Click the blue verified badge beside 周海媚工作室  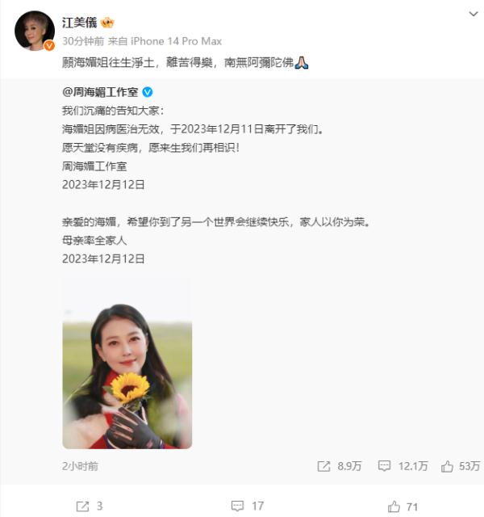[x=147, y=92]
